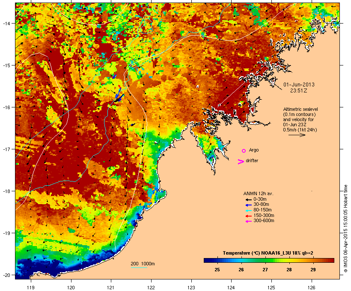
Task: Click the latitude axis label -15
Action: pos(6,65)
